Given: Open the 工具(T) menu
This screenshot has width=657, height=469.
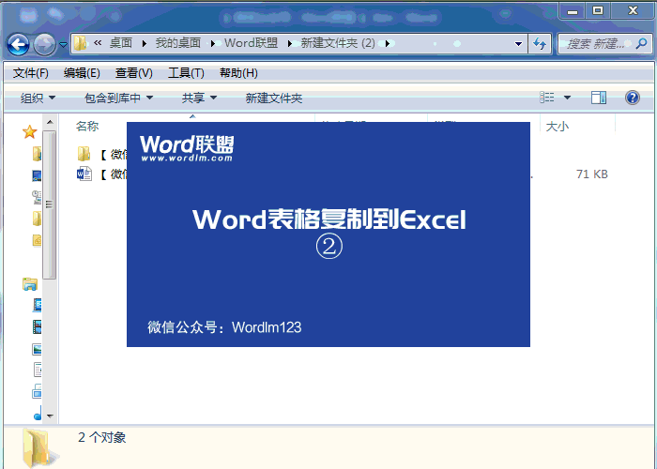Looking at the screenshot, I should [186, 73].
